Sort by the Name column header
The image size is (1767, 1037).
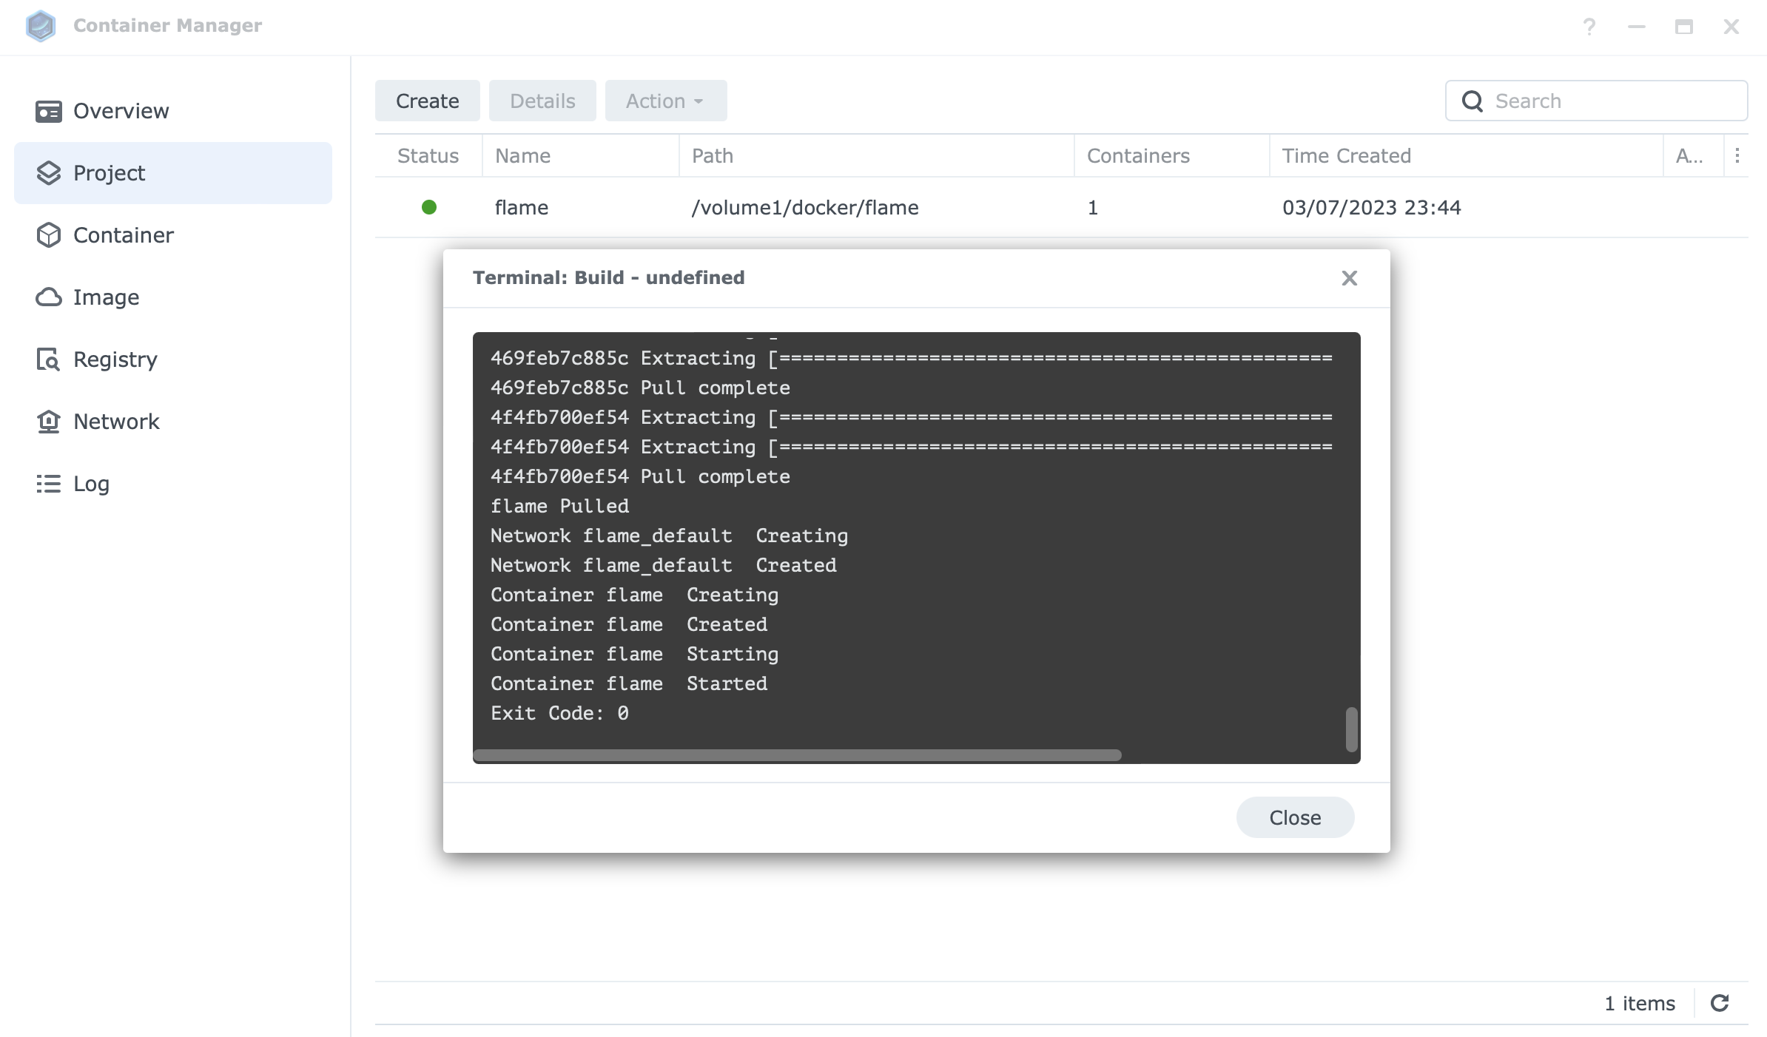[x=581, y=155]
